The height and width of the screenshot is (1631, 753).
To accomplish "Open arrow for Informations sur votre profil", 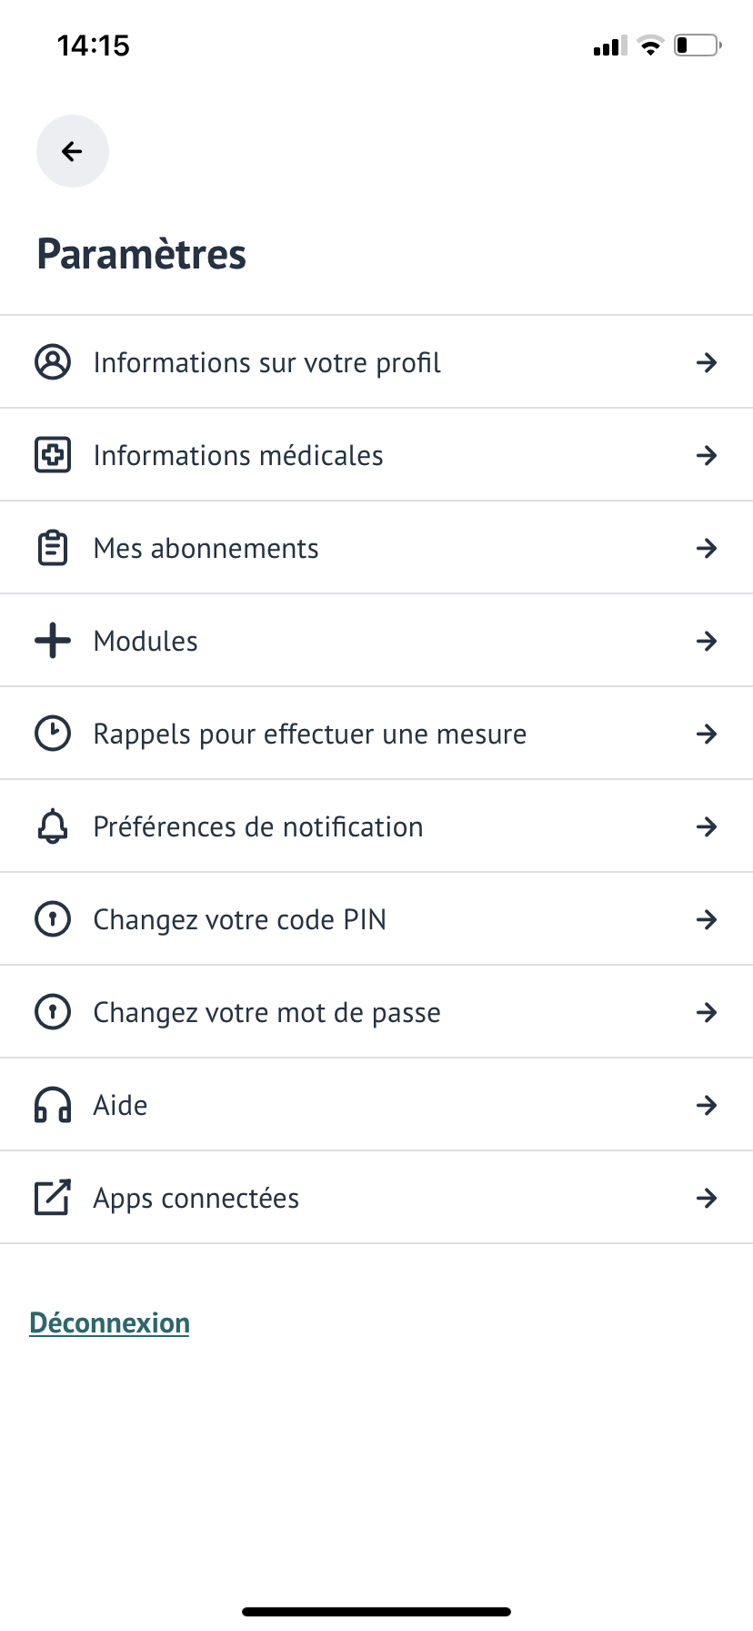I will pos(707,363).
